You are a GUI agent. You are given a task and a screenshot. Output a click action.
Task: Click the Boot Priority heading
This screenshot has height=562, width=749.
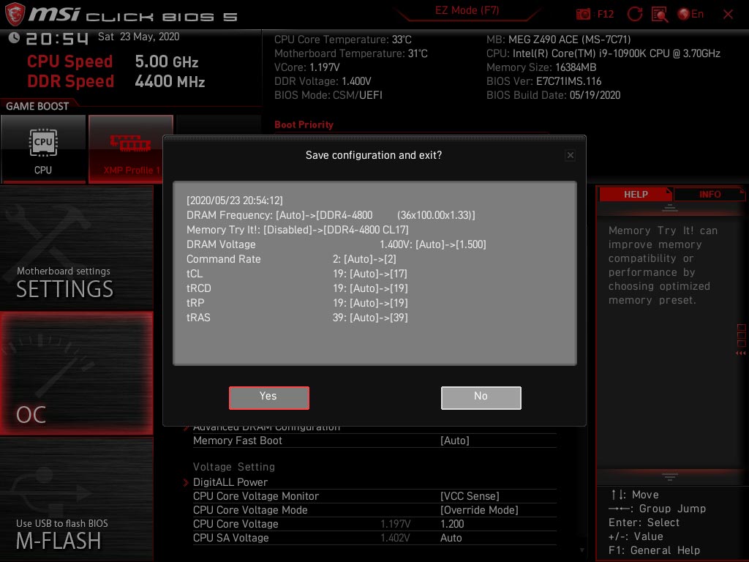pyautogui.click(x=304, y=124)
